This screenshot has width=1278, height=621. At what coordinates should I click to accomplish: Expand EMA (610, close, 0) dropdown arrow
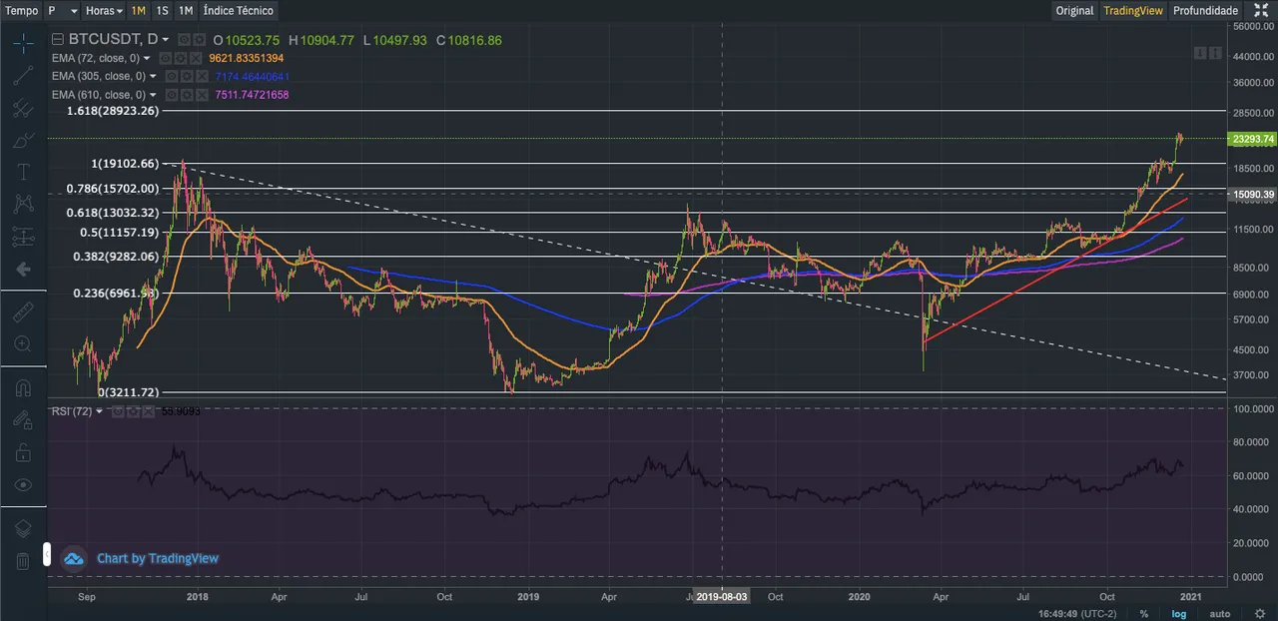[153, 95]
